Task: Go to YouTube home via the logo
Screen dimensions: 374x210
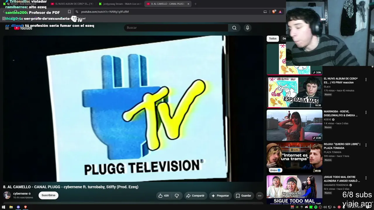Action: pyautogui.click(x=23, y=28)
